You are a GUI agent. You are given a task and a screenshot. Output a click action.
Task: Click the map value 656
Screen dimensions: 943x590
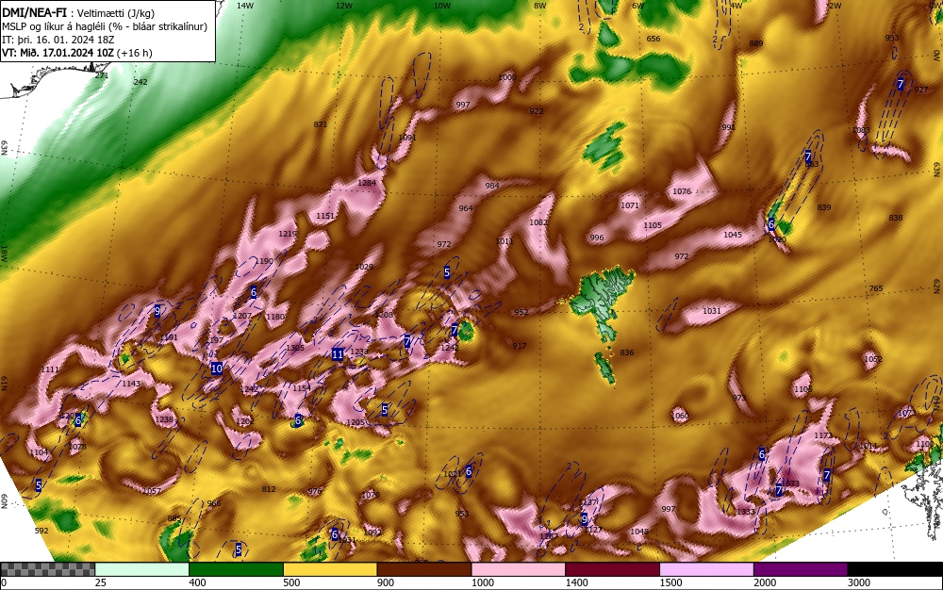[653, 39]
